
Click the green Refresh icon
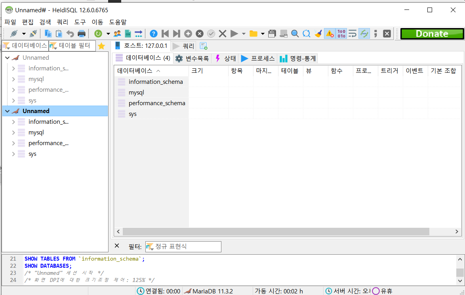[x=98, y=34]
